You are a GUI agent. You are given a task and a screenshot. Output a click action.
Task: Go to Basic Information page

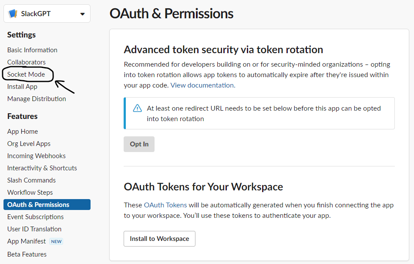32,50
